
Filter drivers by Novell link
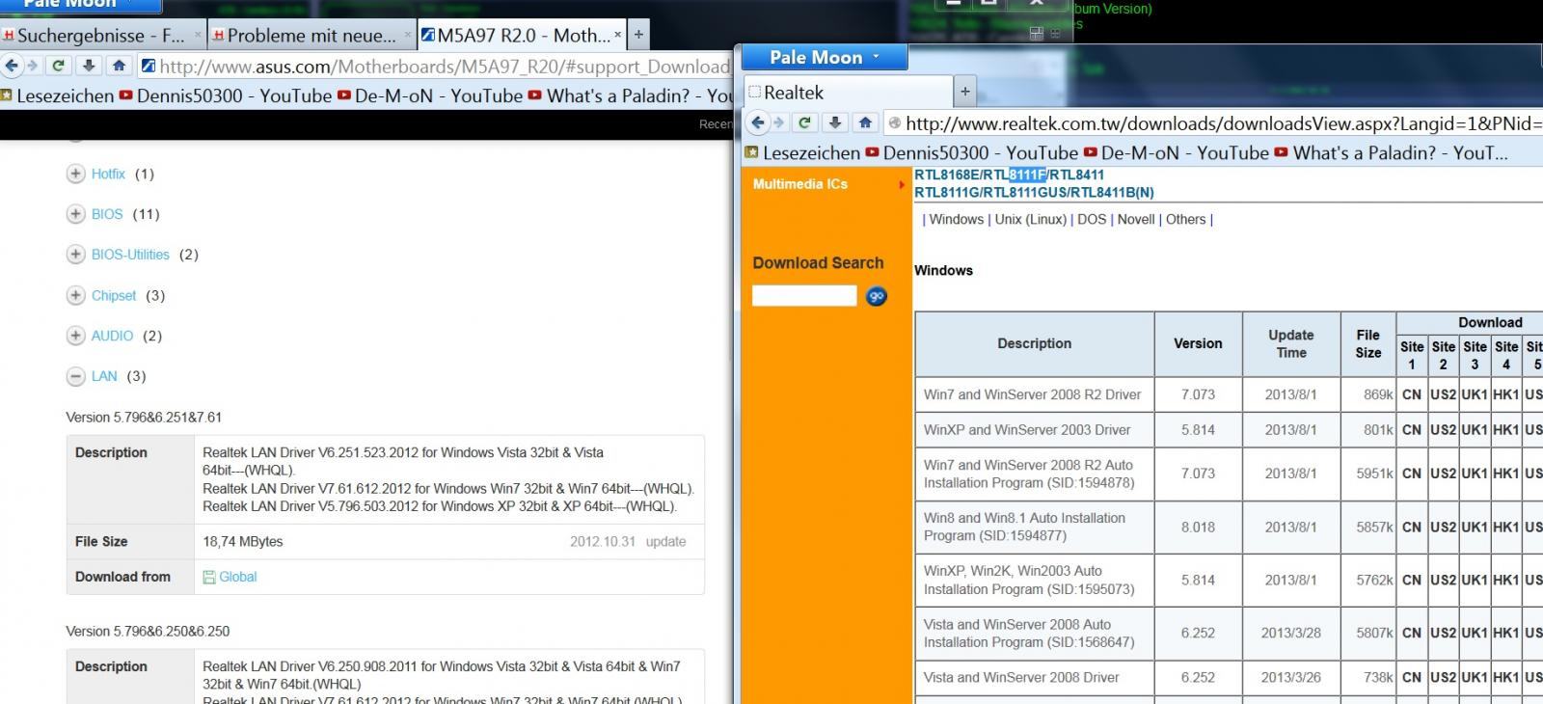click(1136, 219)
